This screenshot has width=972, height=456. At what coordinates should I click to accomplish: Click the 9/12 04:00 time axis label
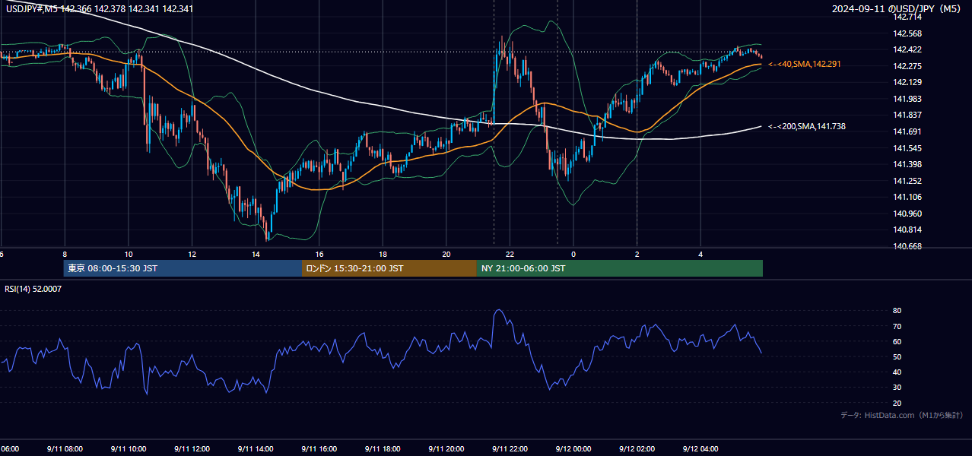click(x=700, y=448)
